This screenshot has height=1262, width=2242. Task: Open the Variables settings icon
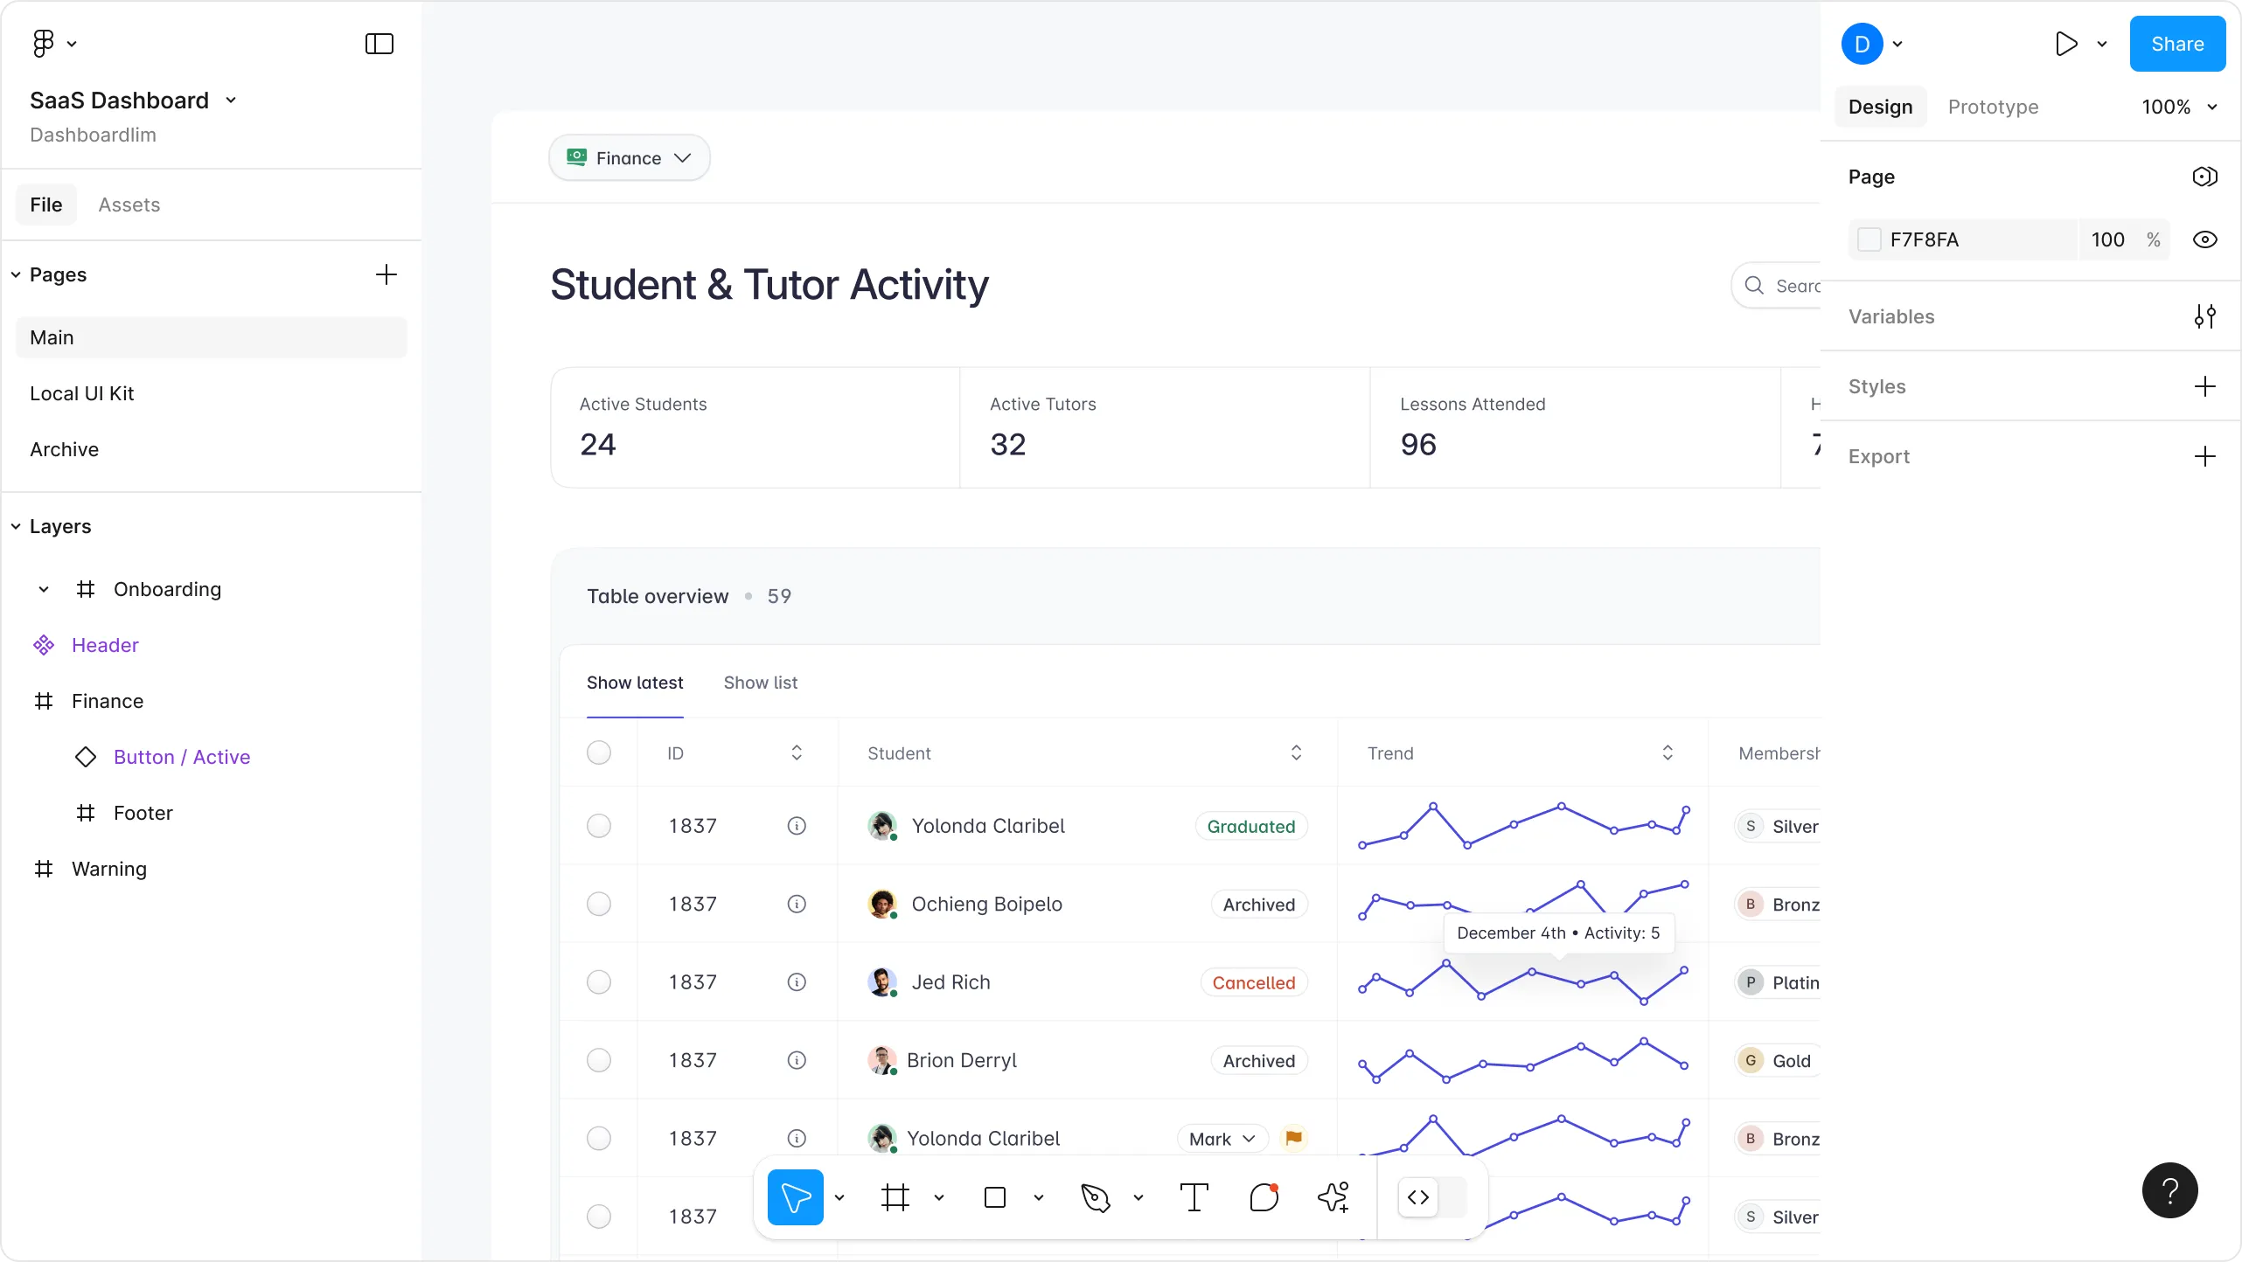pyautogui.click(x=2204, y=316)
